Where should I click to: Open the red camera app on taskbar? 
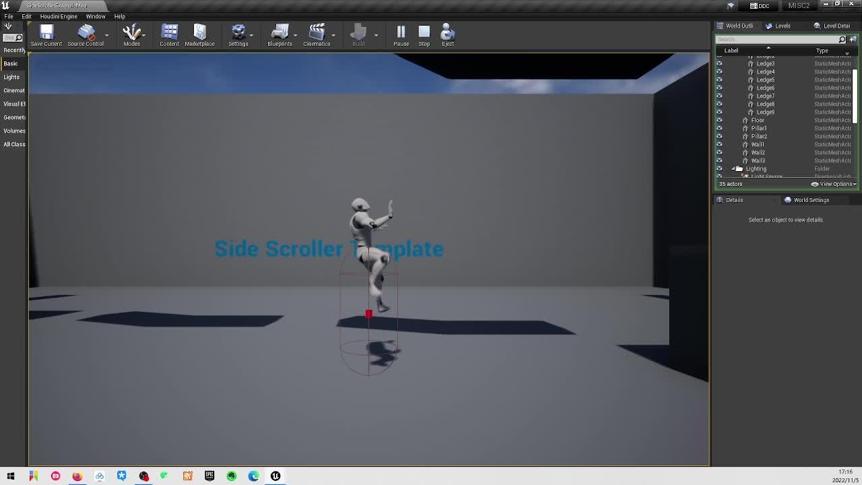55,476
